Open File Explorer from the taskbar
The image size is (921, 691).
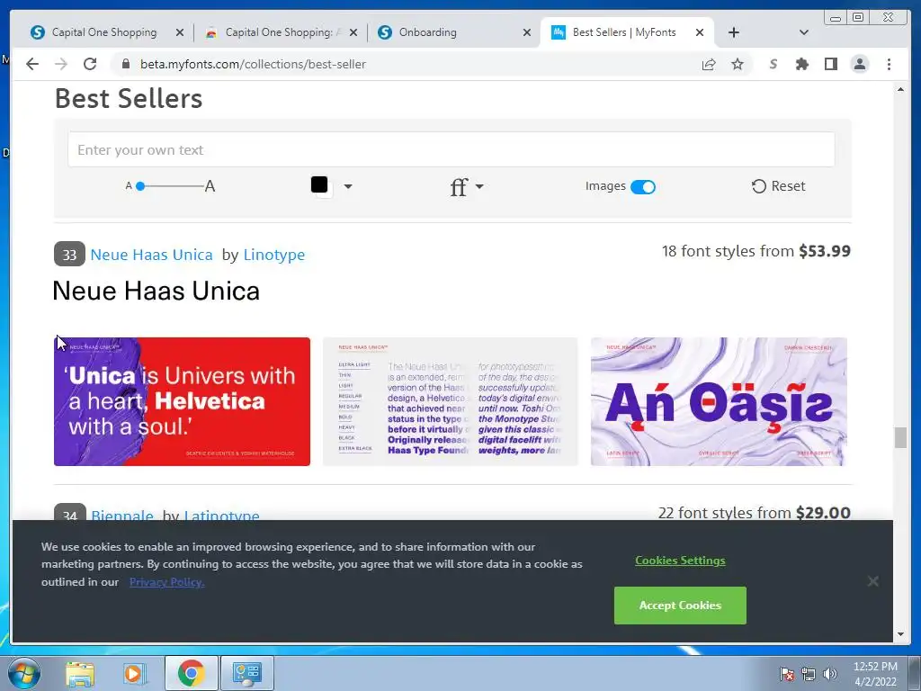coord(80,673)
